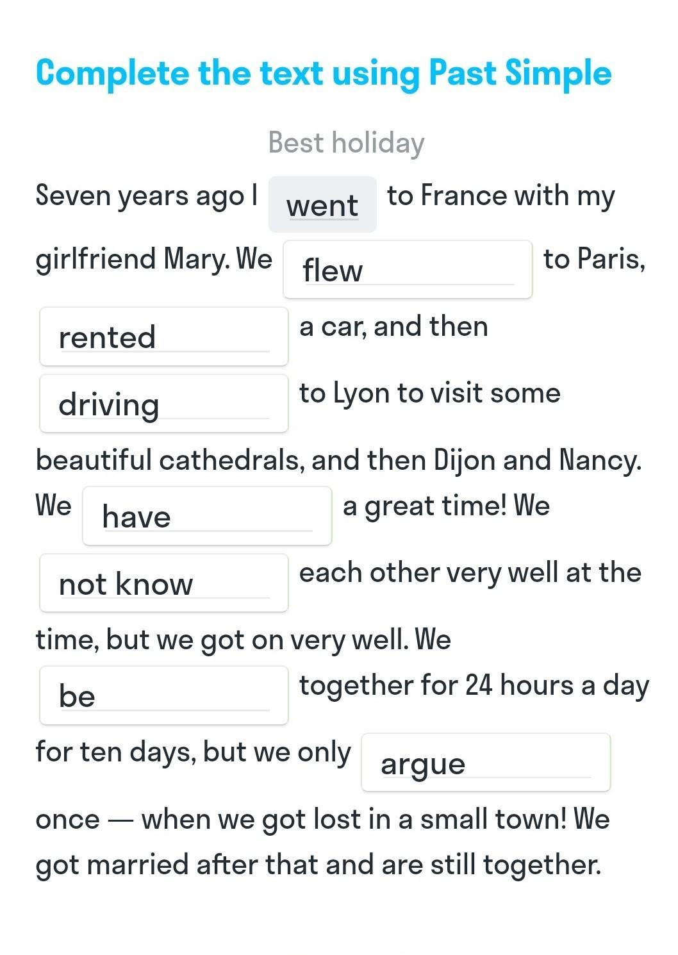Click the input field containing 'went'
The height and width of the screenshot is (955, 678).
pos(322,204)
